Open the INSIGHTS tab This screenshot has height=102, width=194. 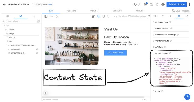95,11
